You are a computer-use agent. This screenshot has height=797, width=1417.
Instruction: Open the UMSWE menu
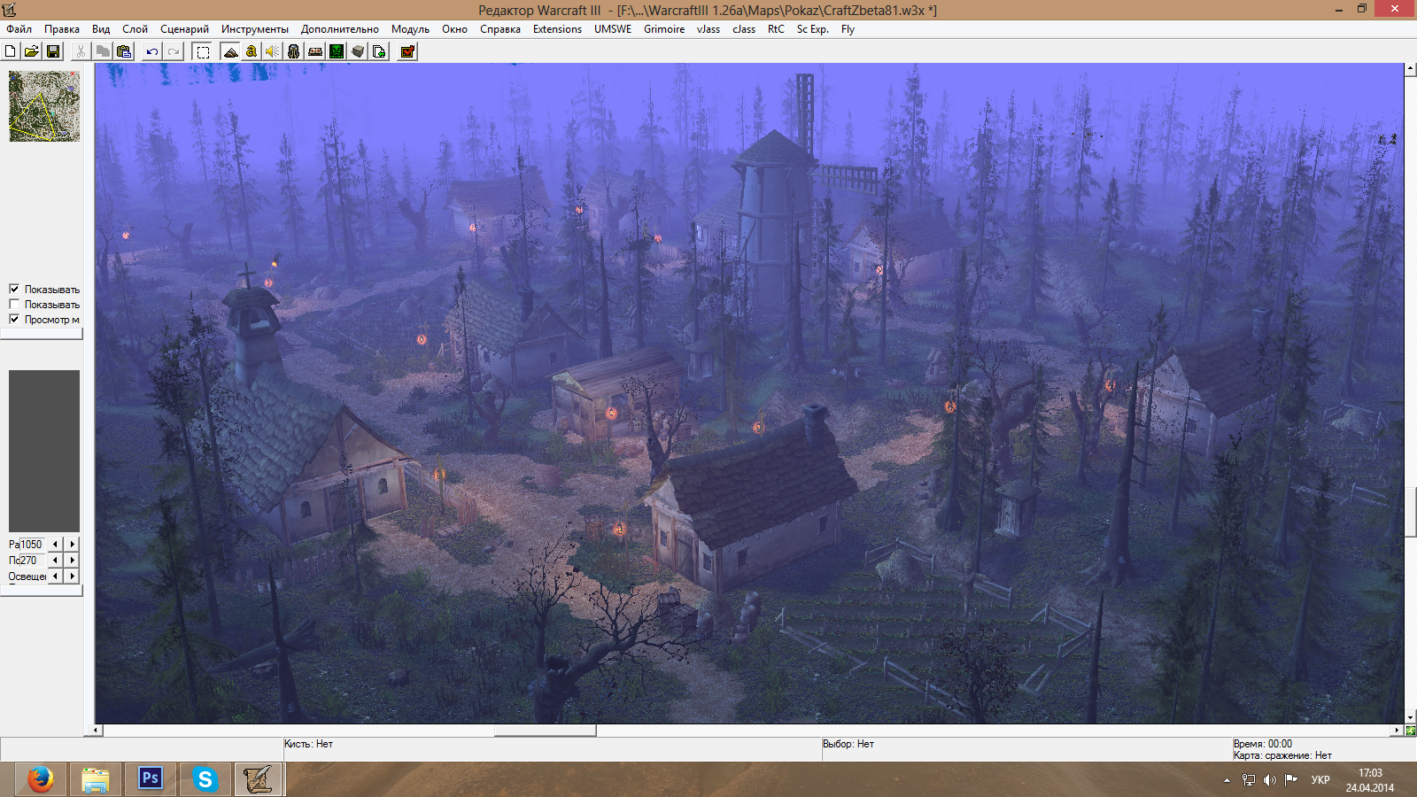pos(613,29)
